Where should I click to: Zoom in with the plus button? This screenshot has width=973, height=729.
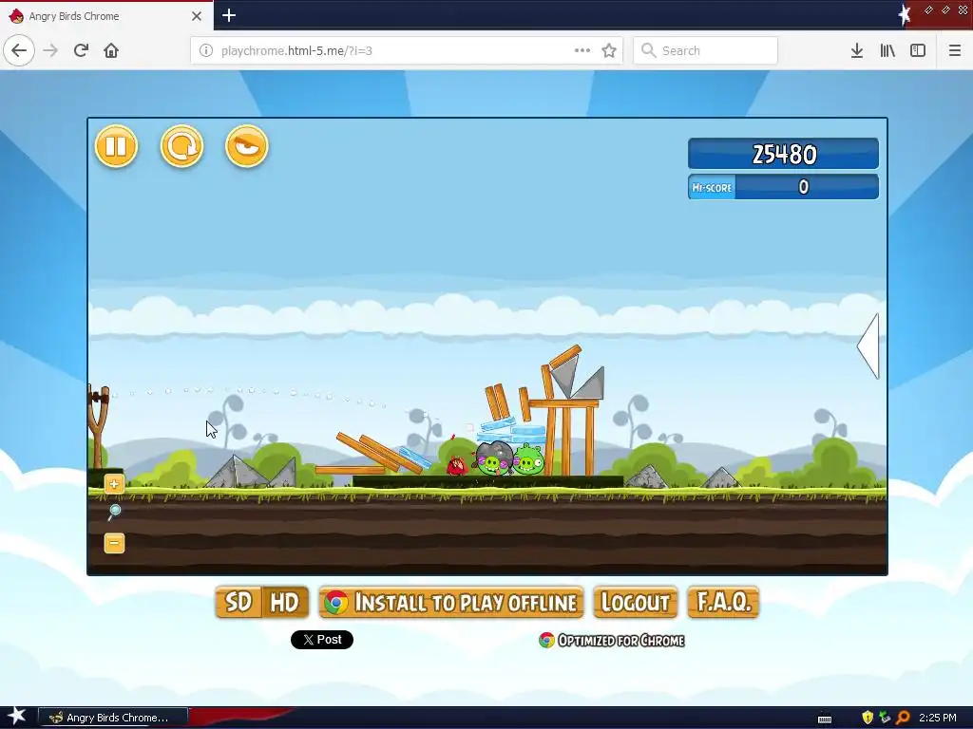click(x=114, y=484)
